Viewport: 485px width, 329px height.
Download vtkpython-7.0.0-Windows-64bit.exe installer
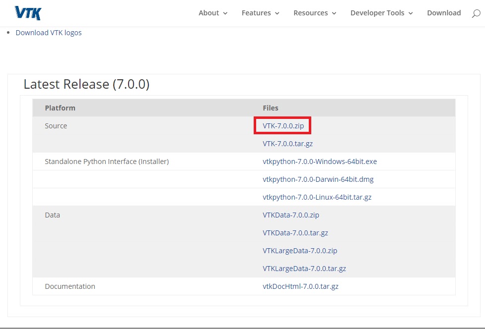point(320,162)
